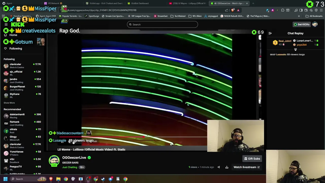This screenshot has height=183, width=325.
Task: Share page icon in address bar
Action: point(226,10)
